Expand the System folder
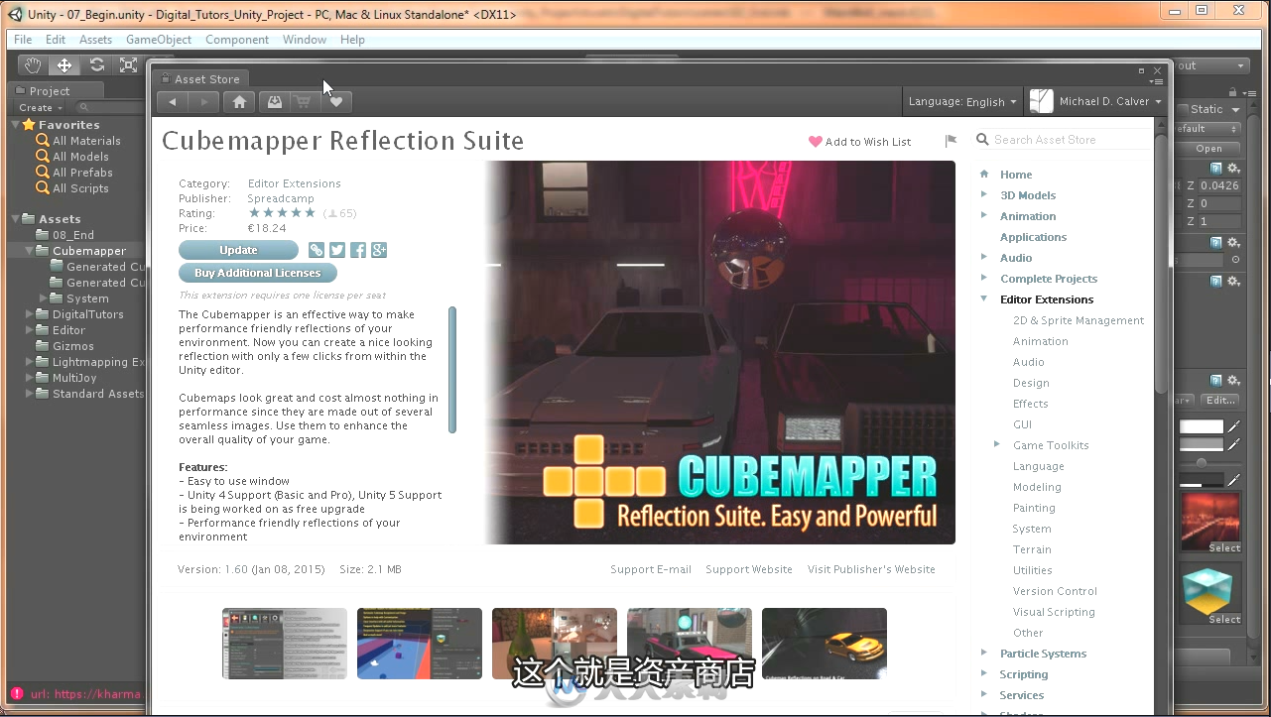This screenshot has width=1271, height=717. 43,299
